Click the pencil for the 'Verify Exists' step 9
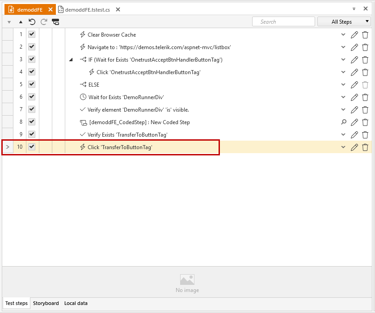This screenshot has width=375, height=313. coord(354,135)
